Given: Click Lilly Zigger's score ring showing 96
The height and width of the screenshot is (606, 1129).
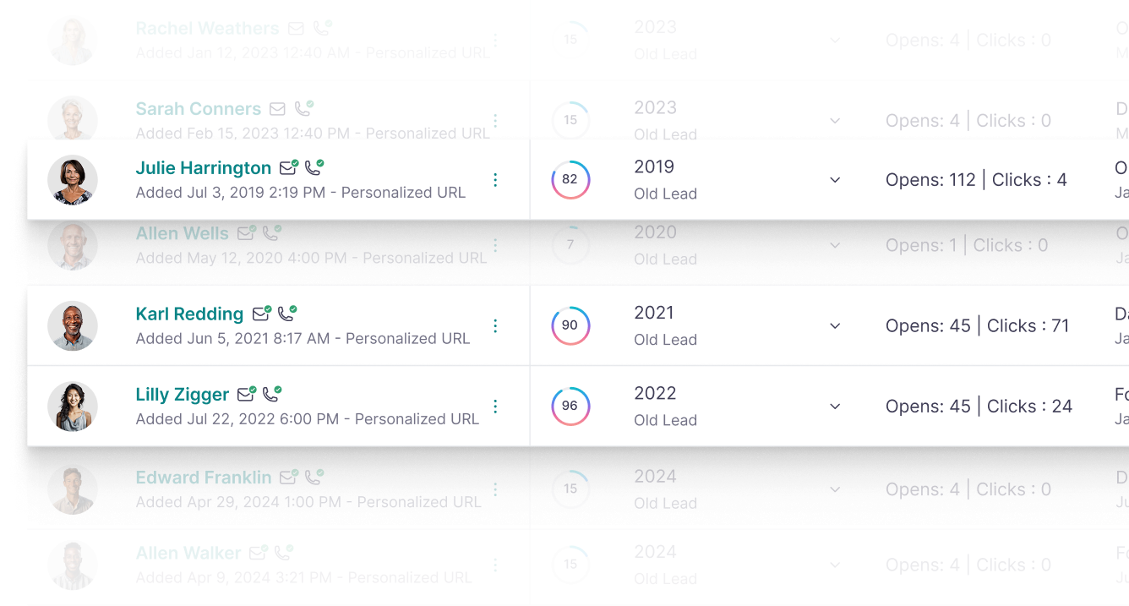Looking at the screenshot, I should 570,407.
